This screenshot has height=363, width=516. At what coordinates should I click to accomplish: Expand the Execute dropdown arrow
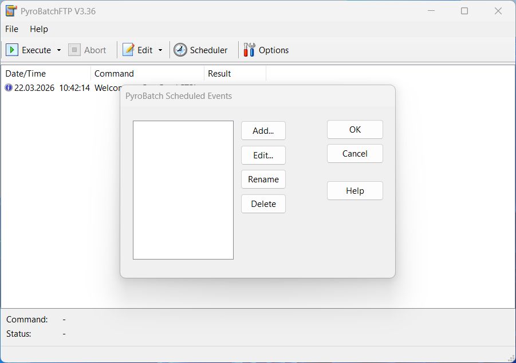(x=58, y=50)
